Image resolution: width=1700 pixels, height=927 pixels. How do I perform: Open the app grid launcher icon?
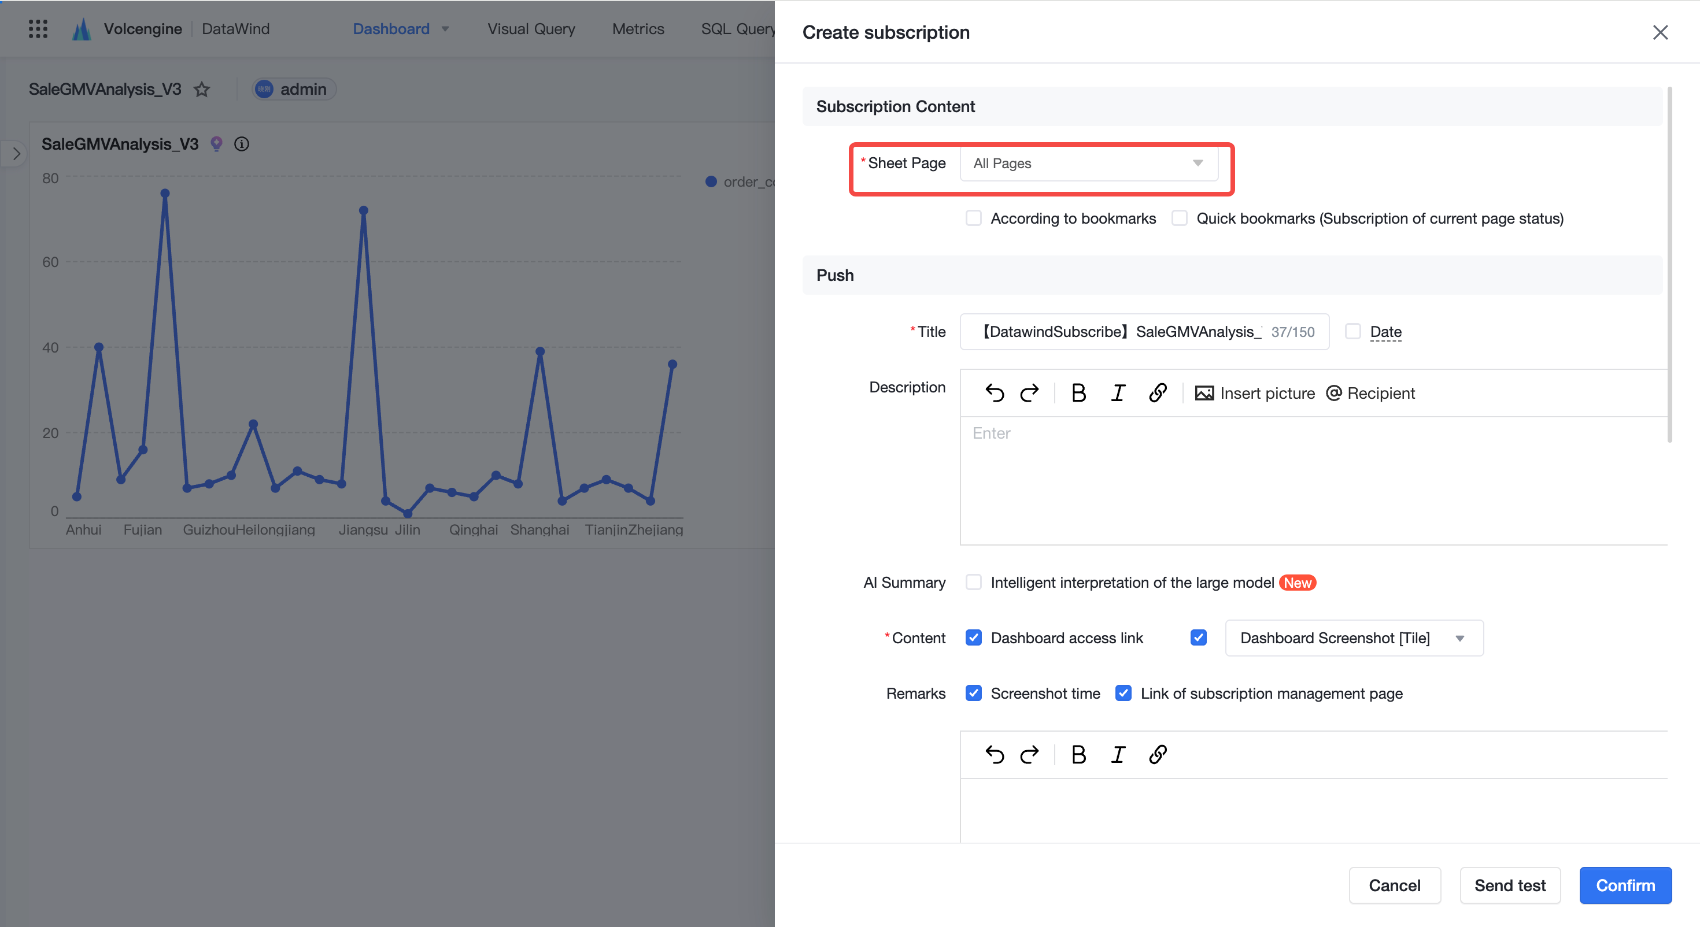pyautogui.click(x=38, y=28)
